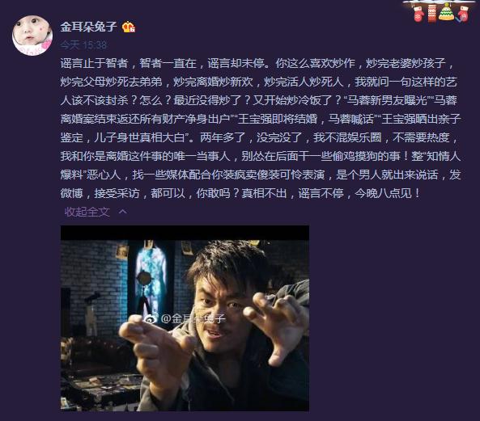The width and height of the screenshot is (480, 421).
Task: Enlarge the attached movie-still image
Action: (x=185, y=318)
